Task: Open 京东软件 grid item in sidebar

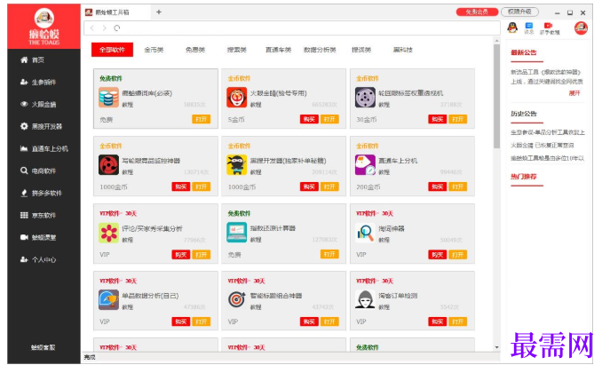Action: [x=38, y=215]
